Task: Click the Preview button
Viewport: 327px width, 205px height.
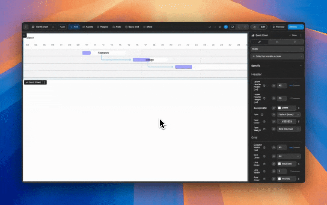Action: point(279,27)
